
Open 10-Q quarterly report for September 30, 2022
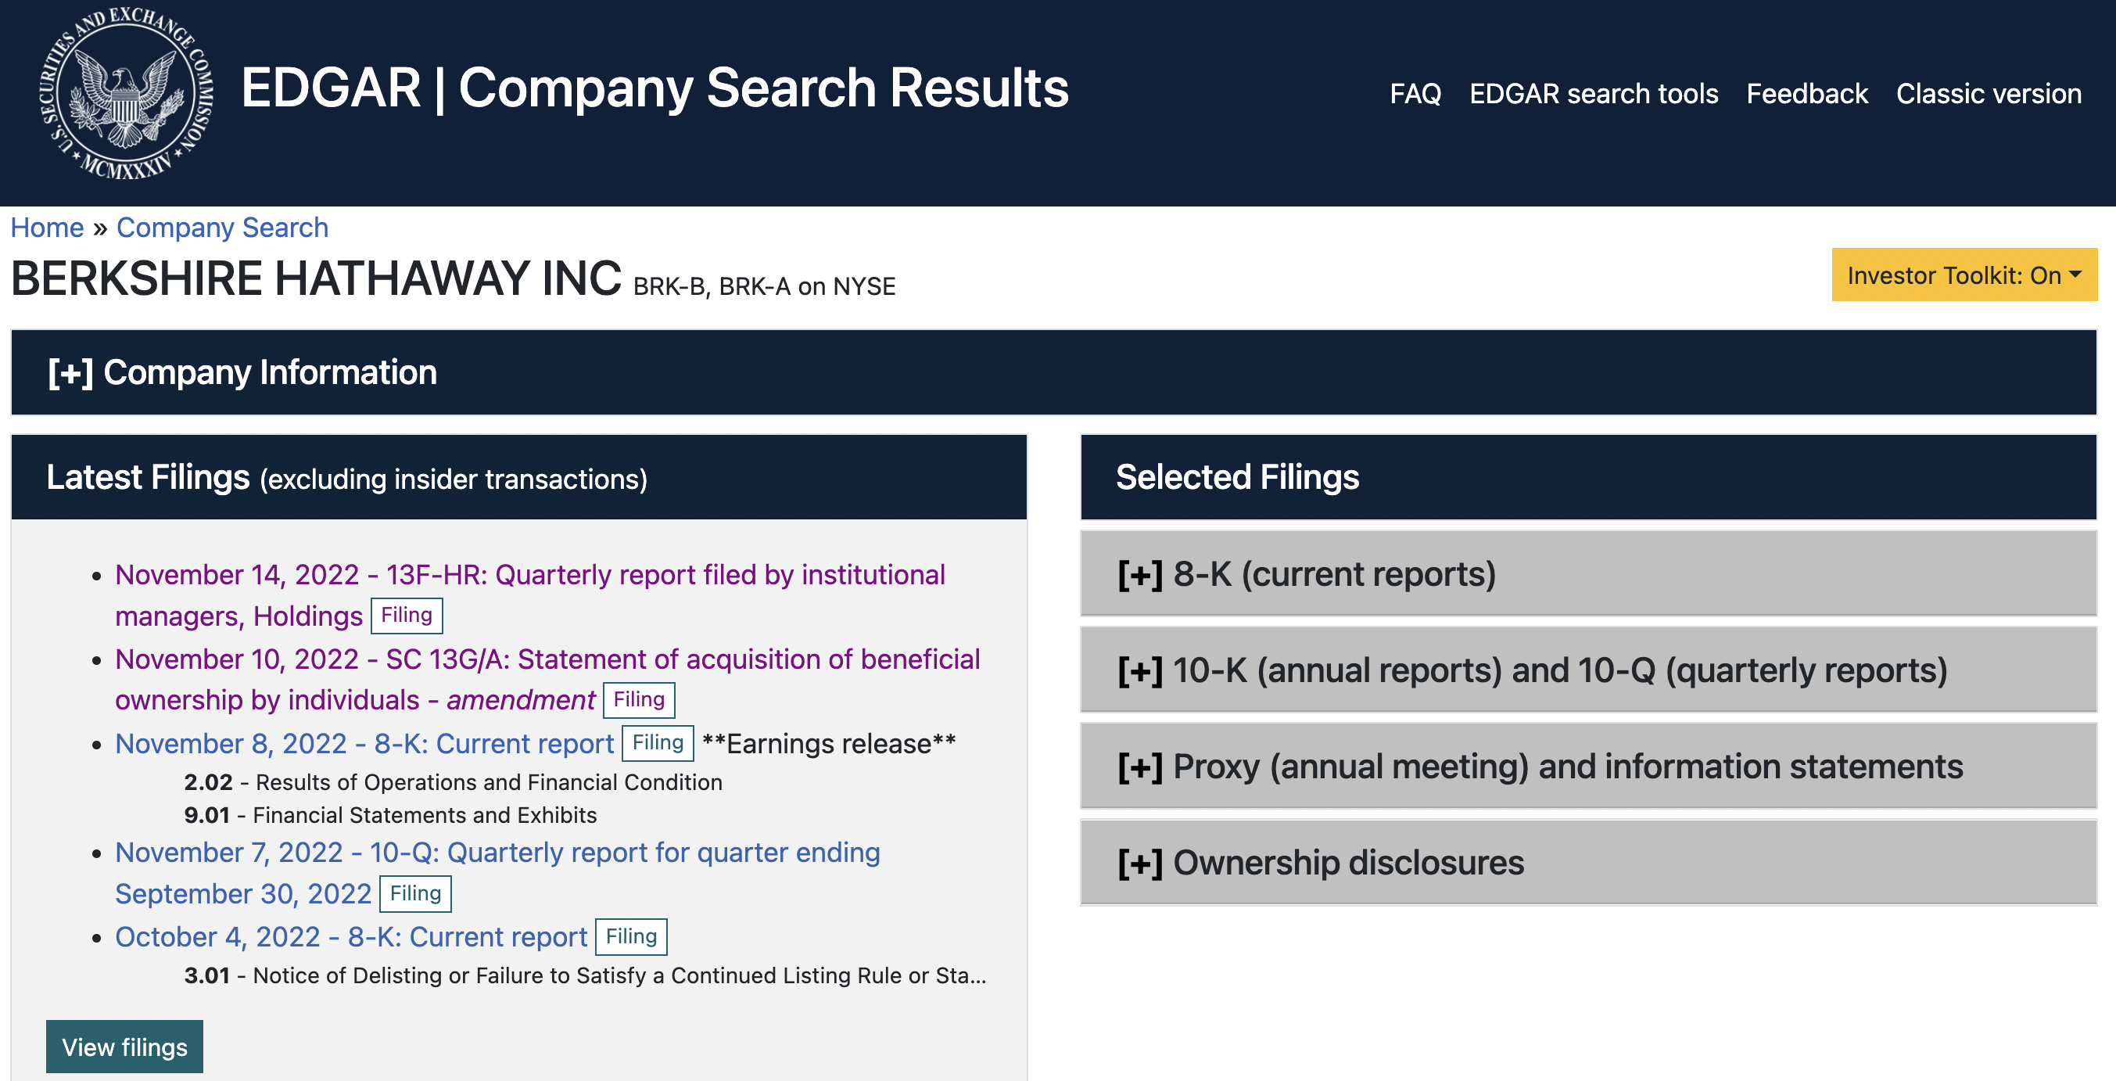point(497,853)
